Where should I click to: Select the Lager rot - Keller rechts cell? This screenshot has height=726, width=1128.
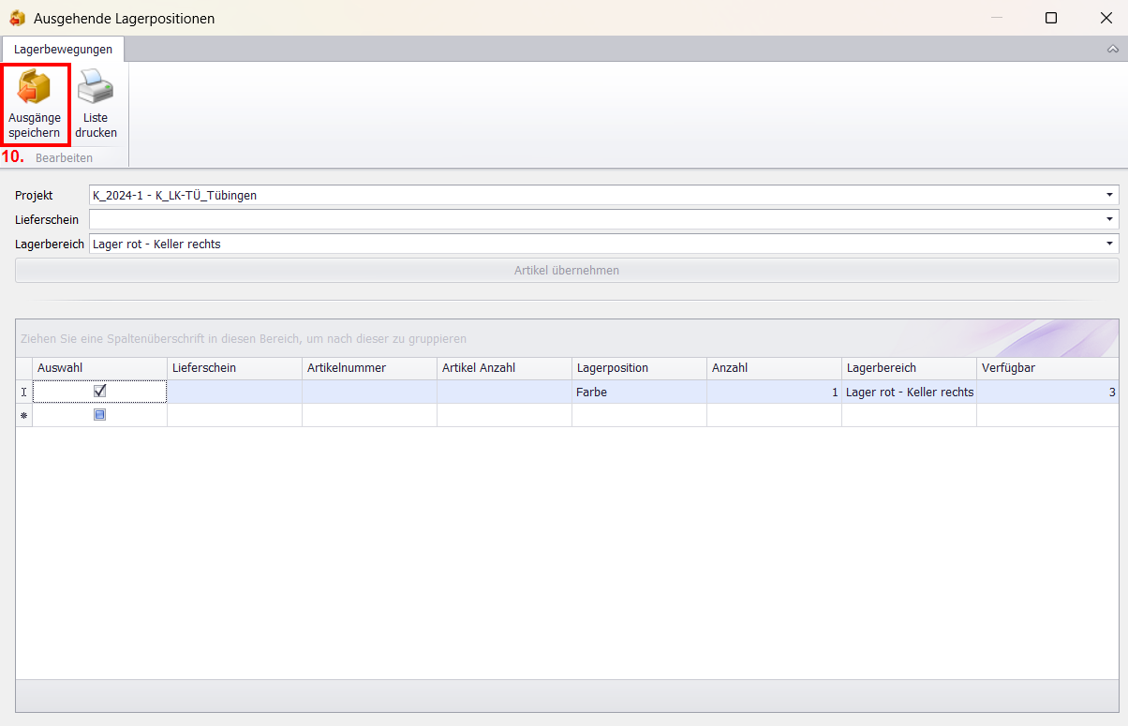pos(909,393)
